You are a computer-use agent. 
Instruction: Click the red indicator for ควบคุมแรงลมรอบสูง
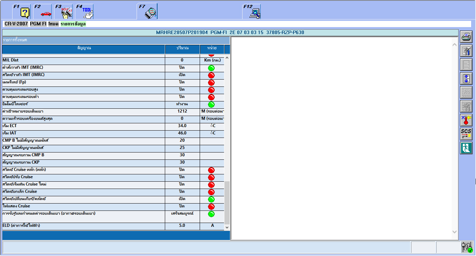(211, 90)
